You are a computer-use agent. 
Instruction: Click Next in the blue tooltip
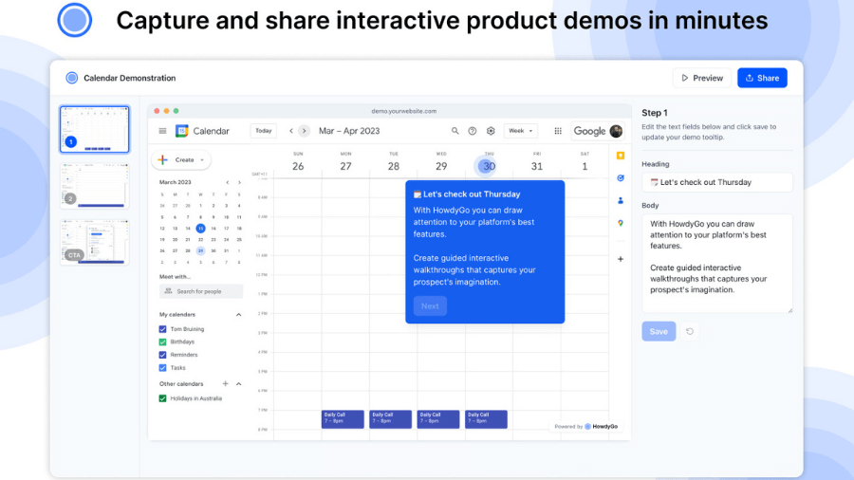(430, 305)
